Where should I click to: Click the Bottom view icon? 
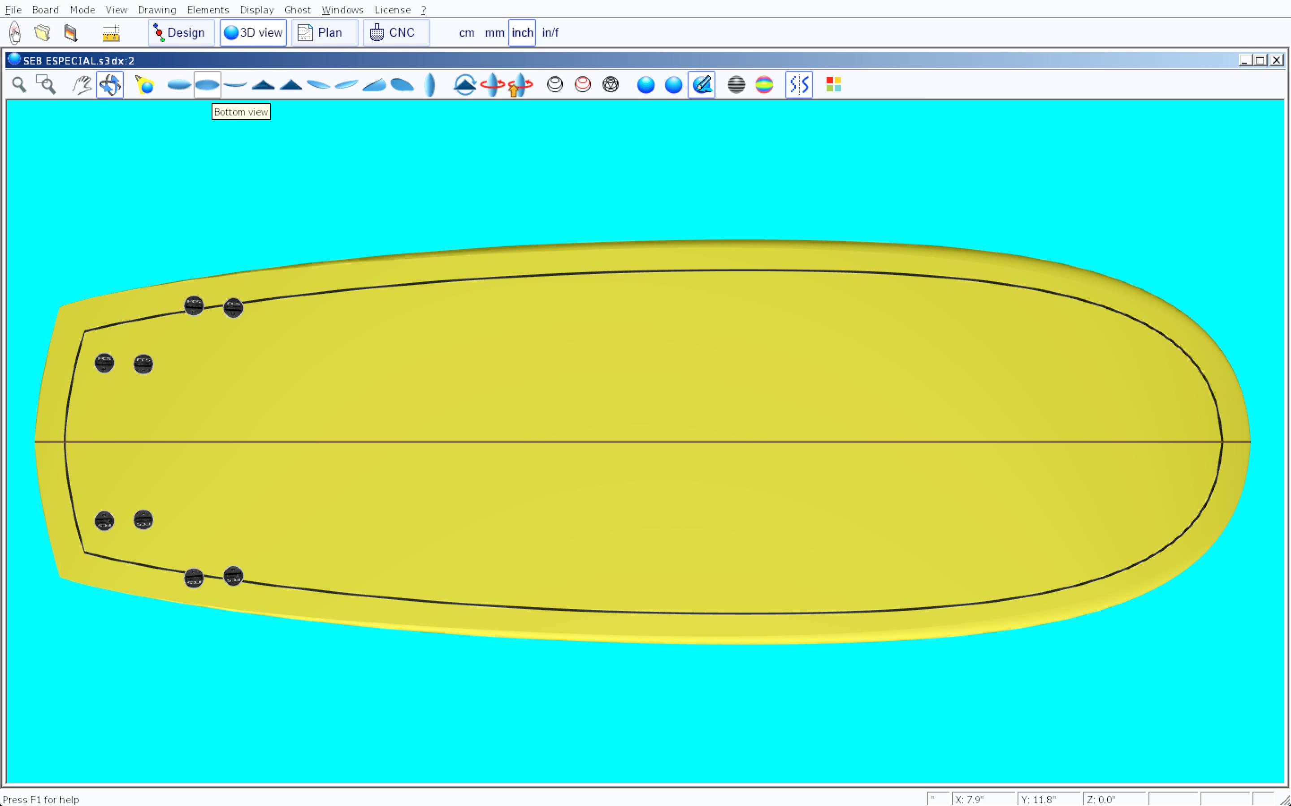tap(207, 85)
